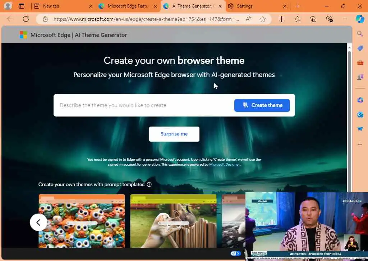The image size is (368, 261).
Task: Switch to the Settings tab
Action: (x=257, y=6)
